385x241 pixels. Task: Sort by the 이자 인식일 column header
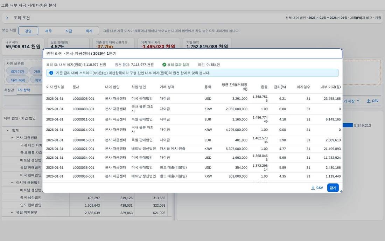(55, 87)
